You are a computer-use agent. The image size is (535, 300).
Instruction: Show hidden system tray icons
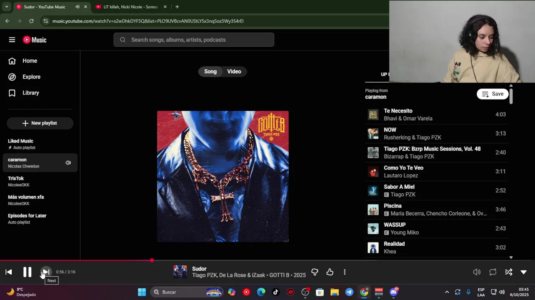(x=447, y=292)
